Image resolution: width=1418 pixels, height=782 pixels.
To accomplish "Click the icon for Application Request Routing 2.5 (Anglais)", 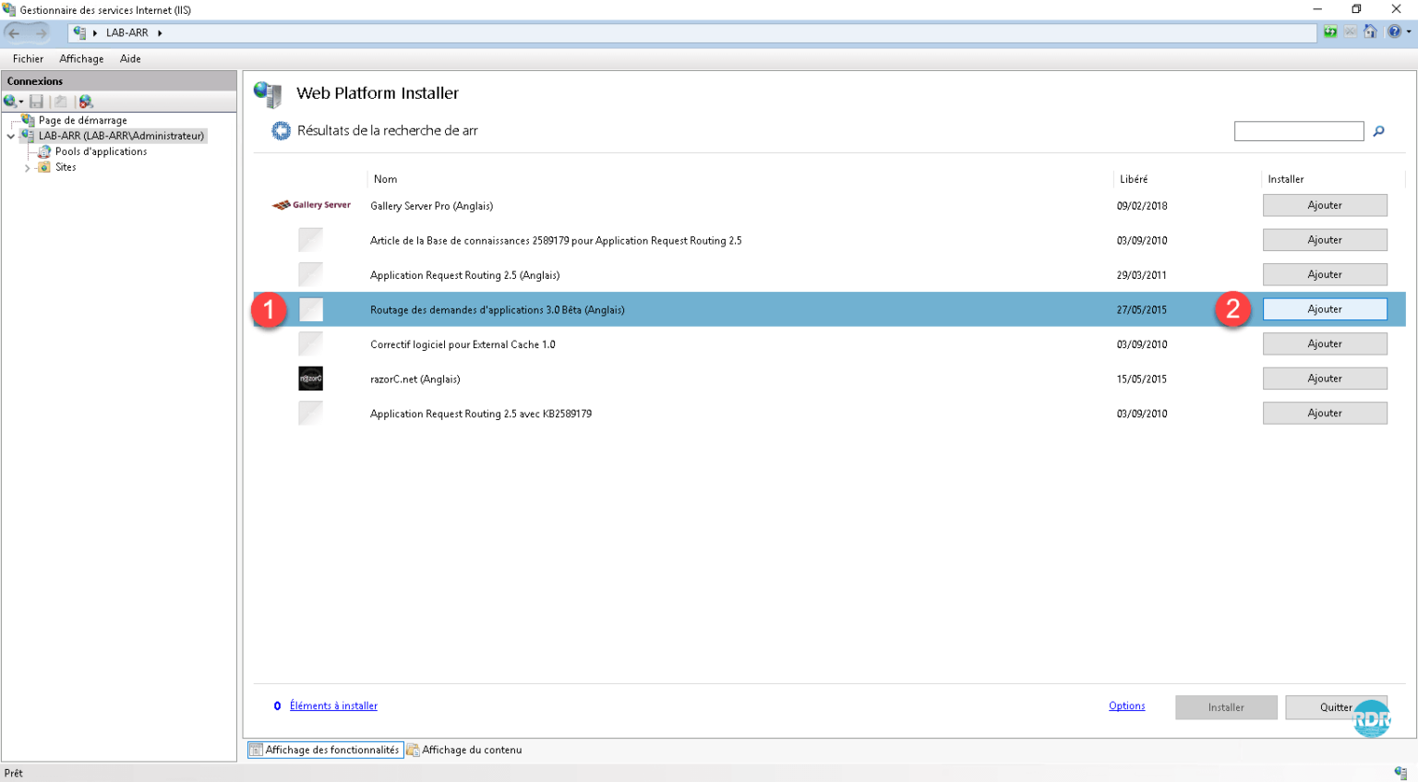I will point(311,274).
